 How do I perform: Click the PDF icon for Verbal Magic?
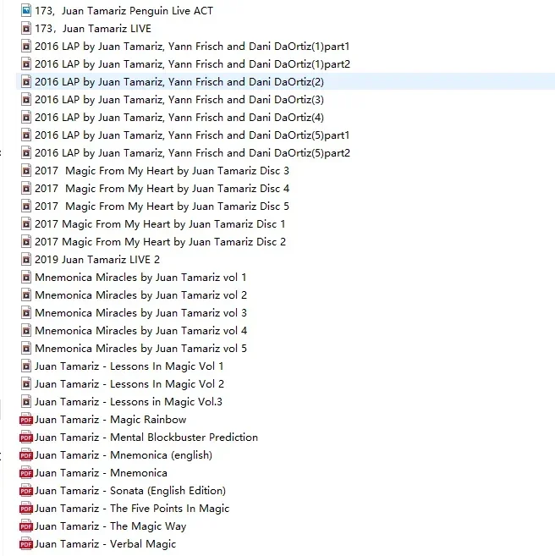click(26, 543)
